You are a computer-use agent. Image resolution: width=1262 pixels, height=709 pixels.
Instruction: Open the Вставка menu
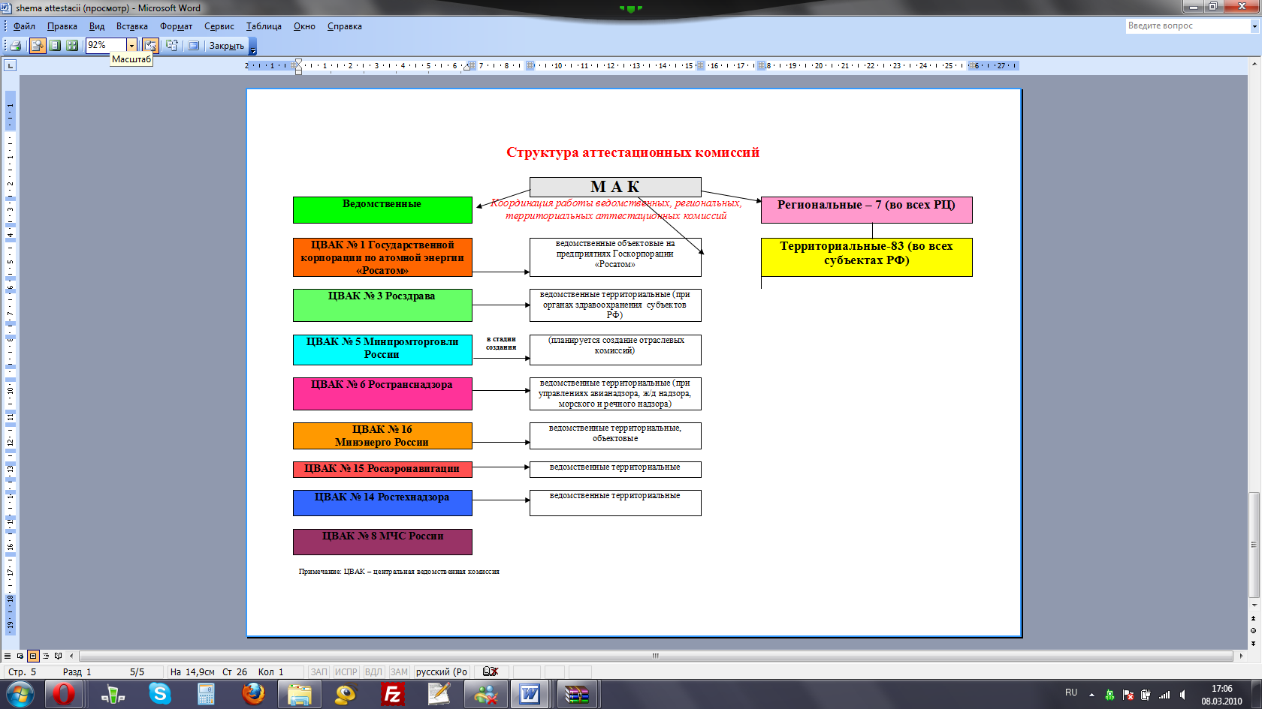pos(132,26)
